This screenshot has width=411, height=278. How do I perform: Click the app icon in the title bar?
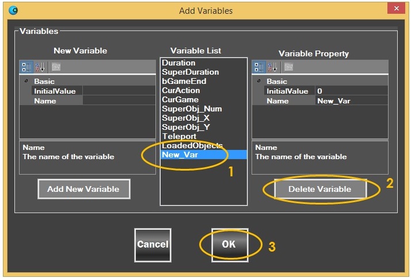coord(14,10)
